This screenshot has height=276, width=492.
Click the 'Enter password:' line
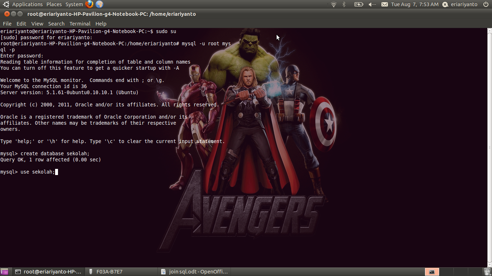tap(22, 56)
